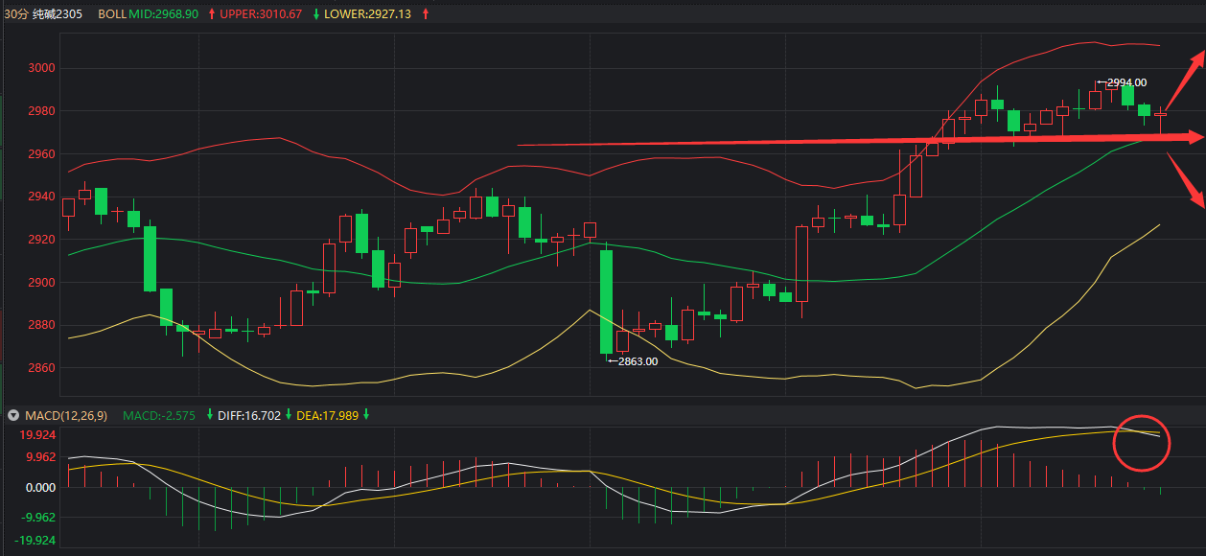Click the green arrow after DEA:17.989
Screen dimensions: 1206x556
click(x=366, y=415)
